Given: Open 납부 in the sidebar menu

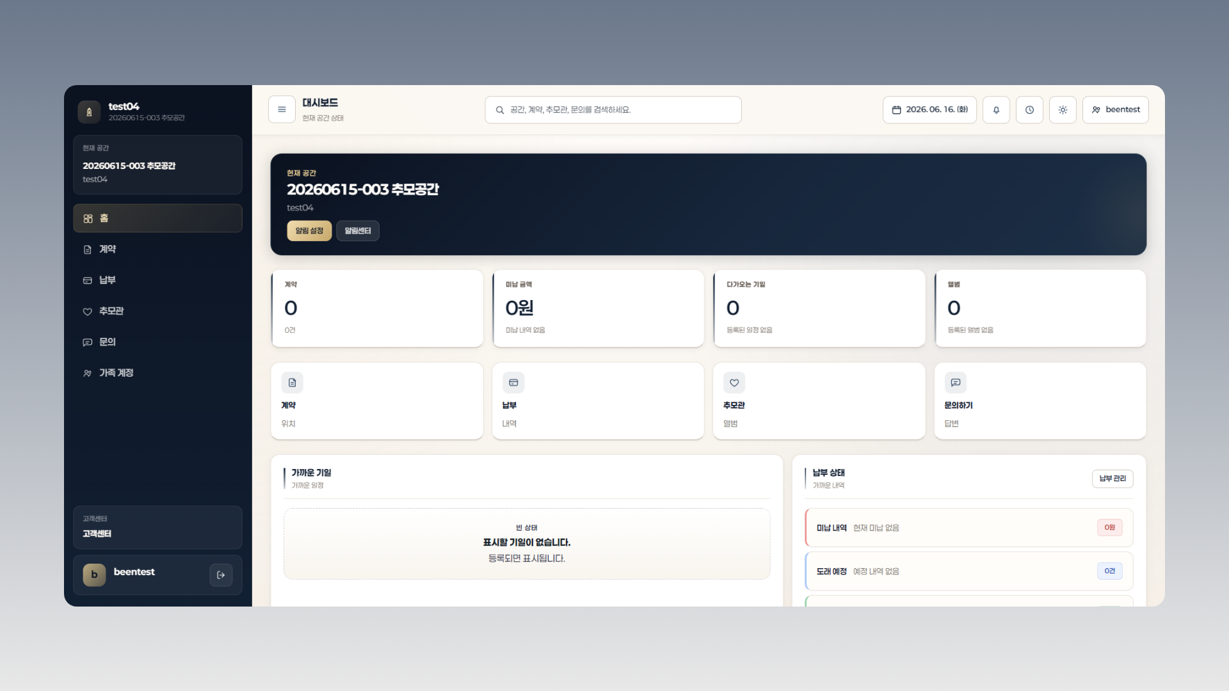Looking at the screenshot, I should pyautogui.click(x=157, y=280).
